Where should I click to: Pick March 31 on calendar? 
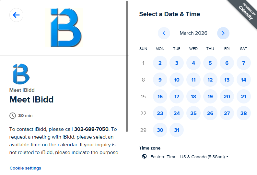(x=177, y=130)
